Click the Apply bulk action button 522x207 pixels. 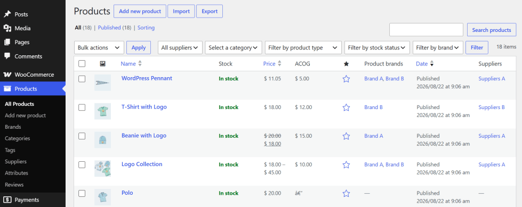pos(139,47)
